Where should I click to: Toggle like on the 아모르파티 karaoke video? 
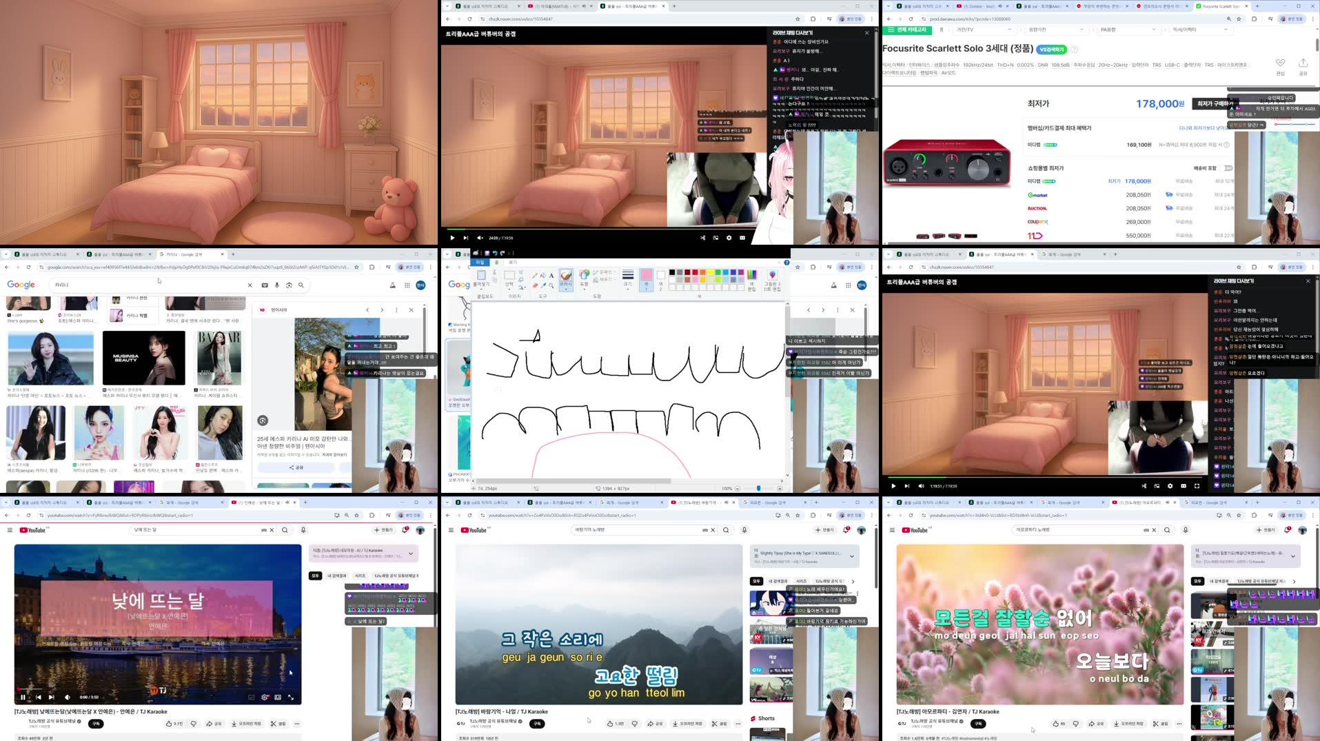click(x=1056, y=723)
